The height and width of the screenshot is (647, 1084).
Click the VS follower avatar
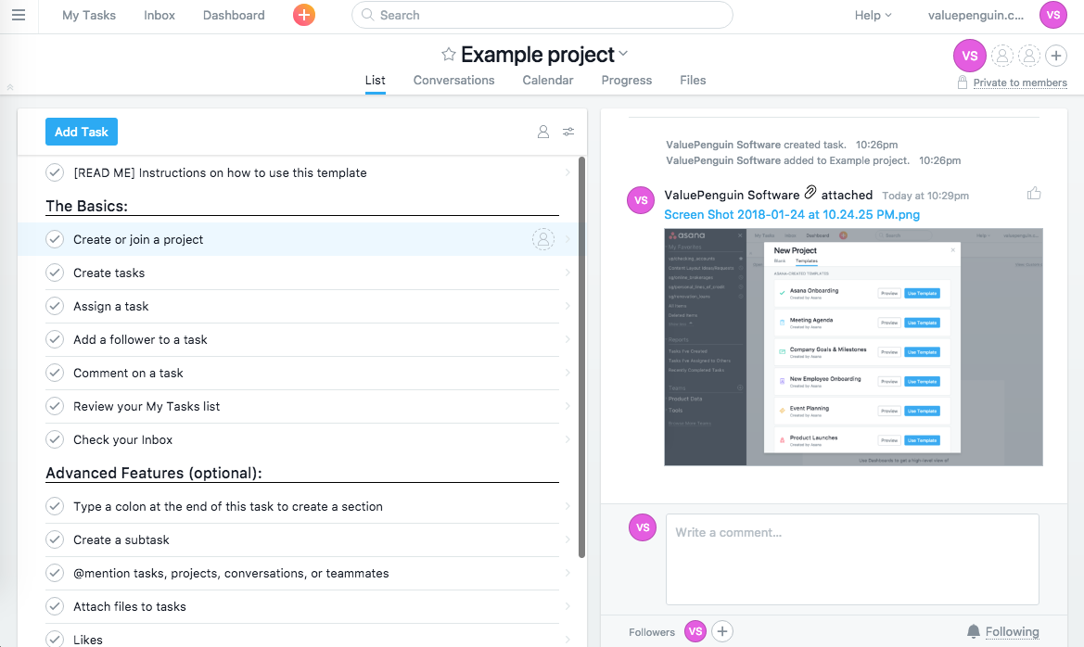tap(695, 631)
